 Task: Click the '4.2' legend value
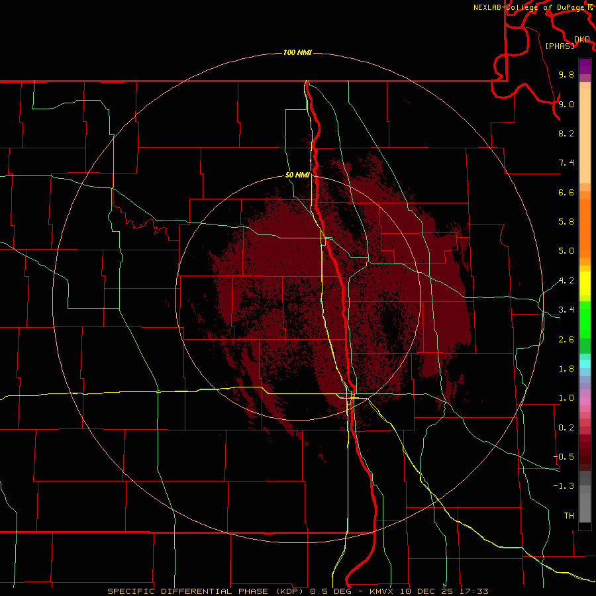coord(566,281)
